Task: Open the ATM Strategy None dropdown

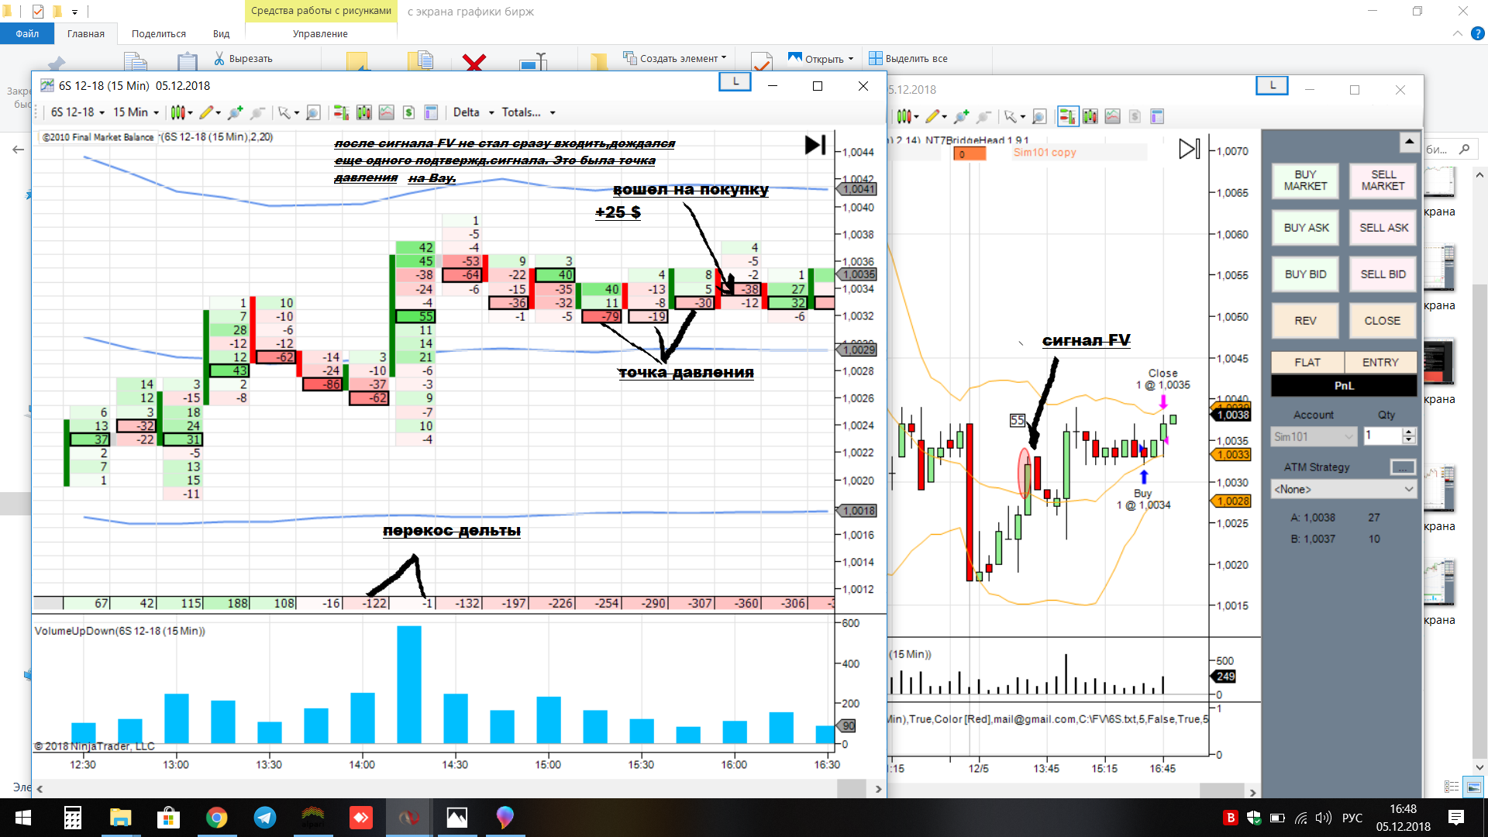Action: tap(1344, 490)
